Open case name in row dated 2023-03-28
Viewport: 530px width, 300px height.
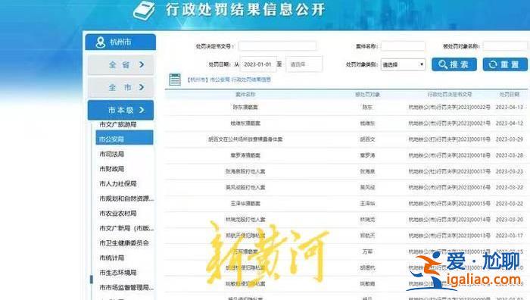(245, 155)
